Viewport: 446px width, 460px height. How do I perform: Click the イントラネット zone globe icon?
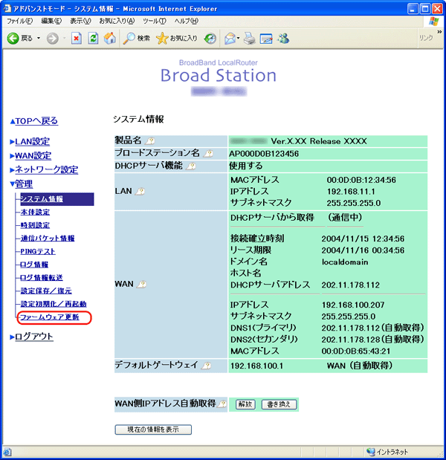(371, 452)
